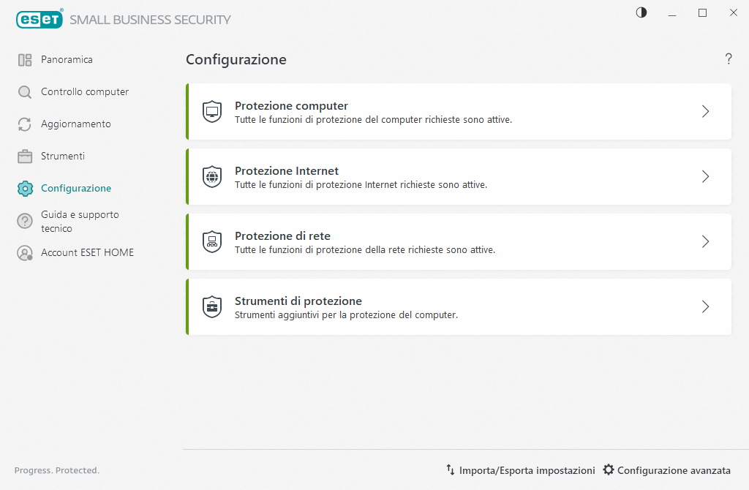Click the Protezione computer monitor icon
This screenshot has height=490, width=749.
coord(212,111)
